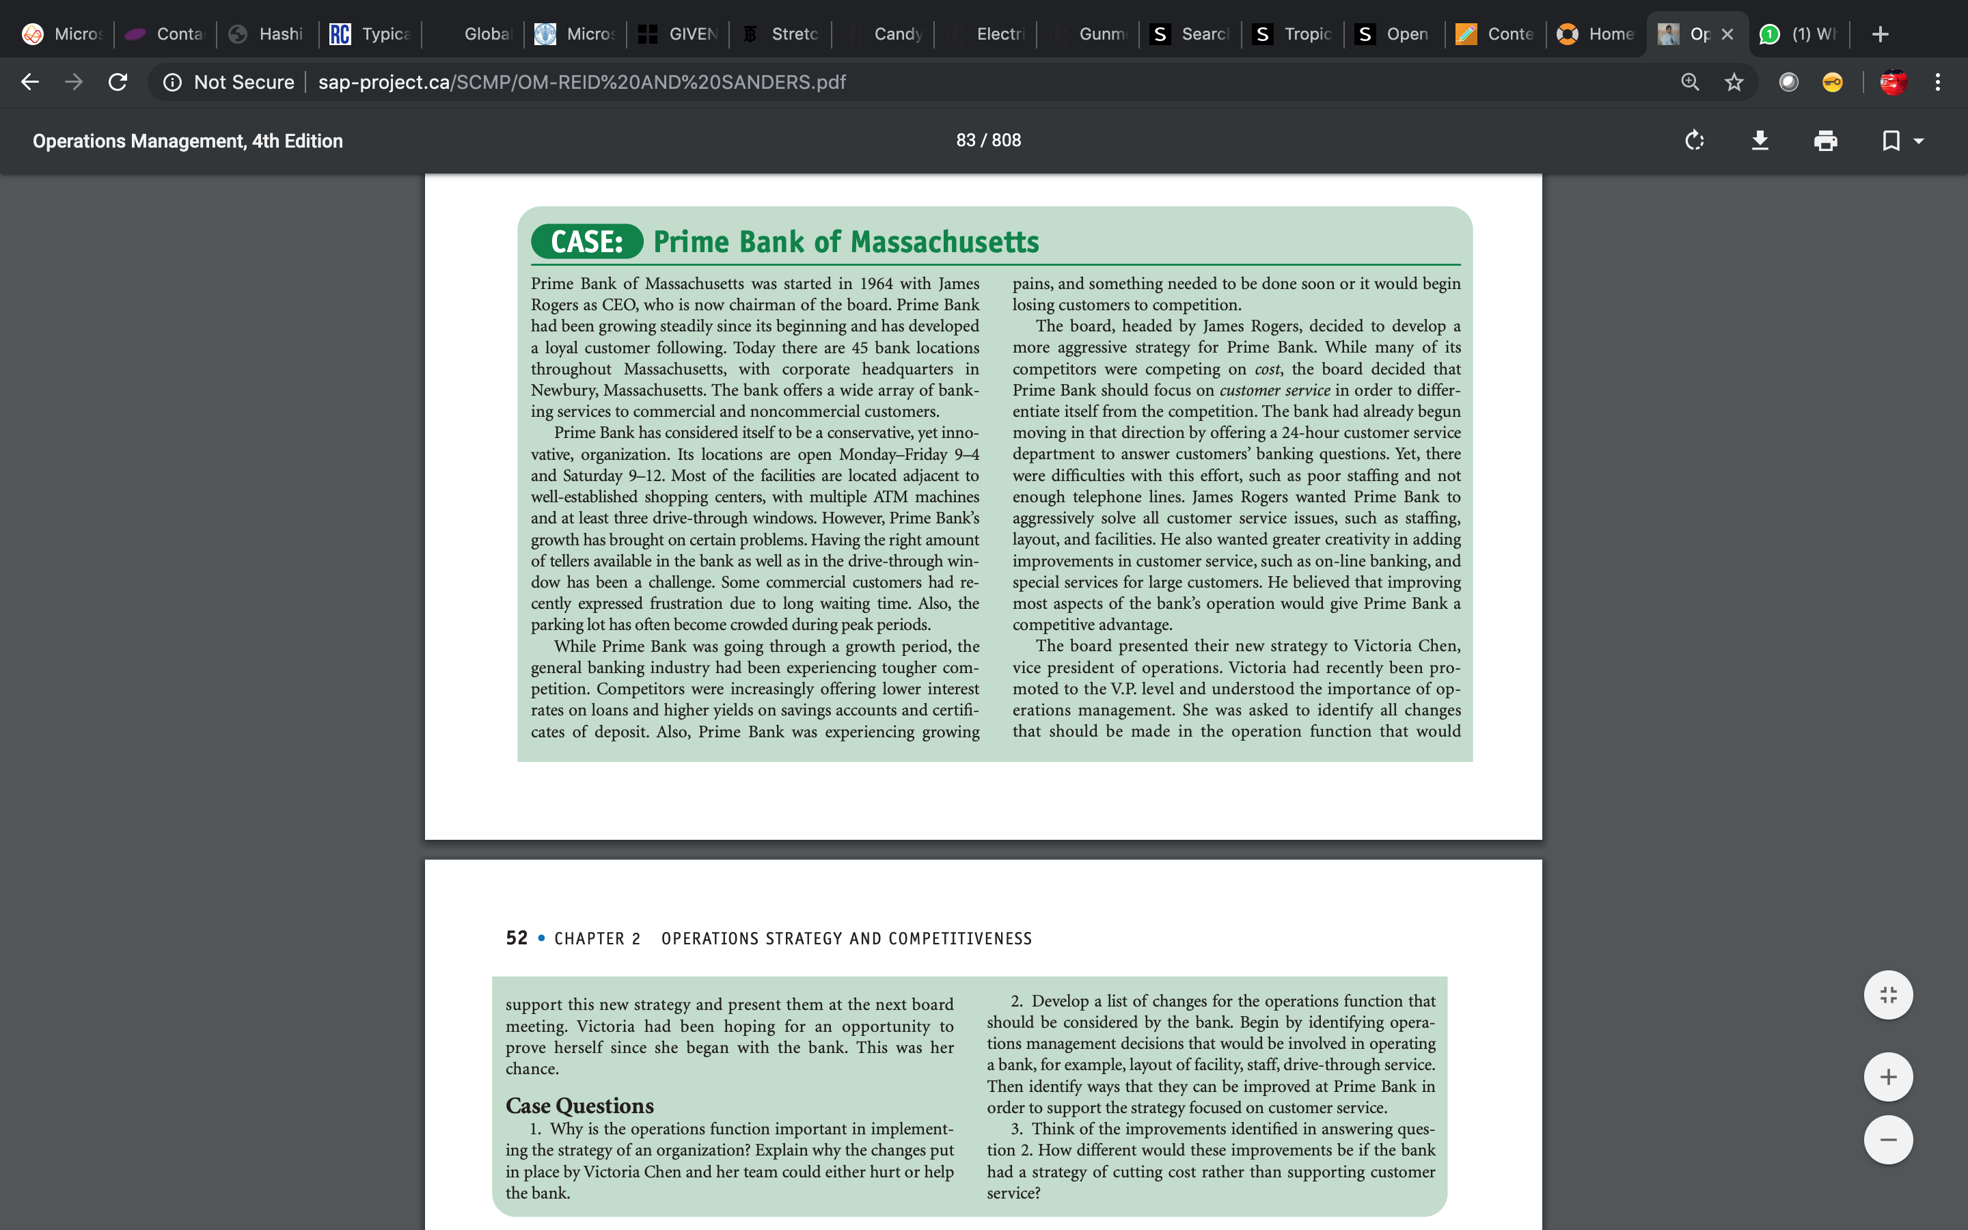Switch to the Hashi tab
The height and width of the screenshot is (1230, 1968).
click(x=268, y=34)
